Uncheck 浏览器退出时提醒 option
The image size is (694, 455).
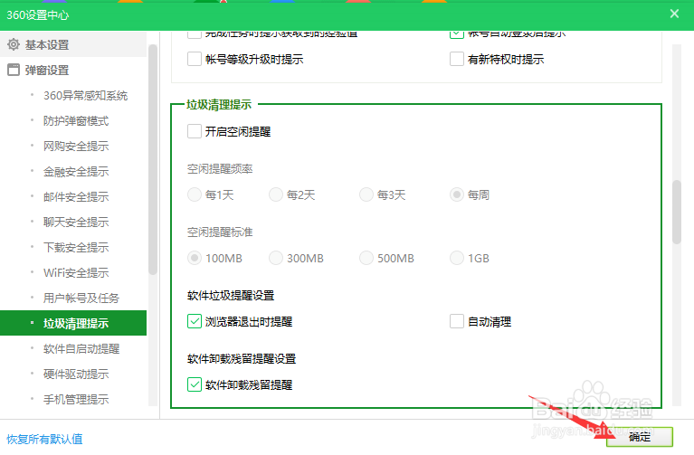pyautogui.click(x=195, y=321)
